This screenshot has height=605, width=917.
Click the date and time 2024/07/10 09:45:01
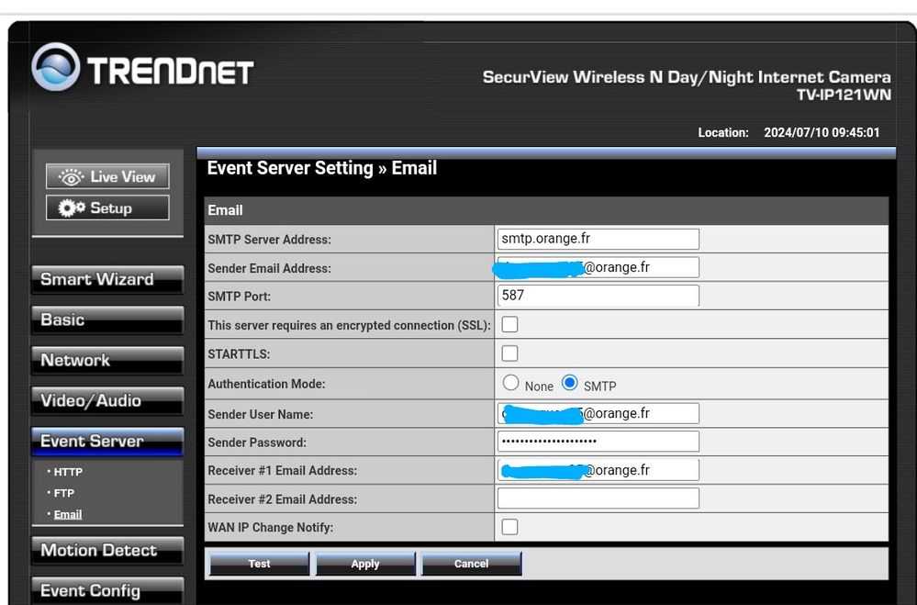coord(822,132)
